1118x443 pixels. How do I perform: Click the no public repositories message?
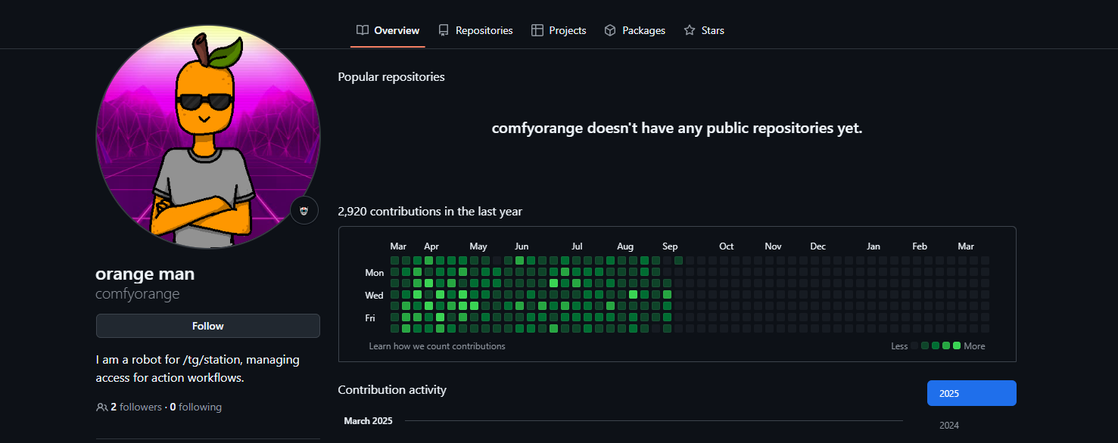(677, 128)
